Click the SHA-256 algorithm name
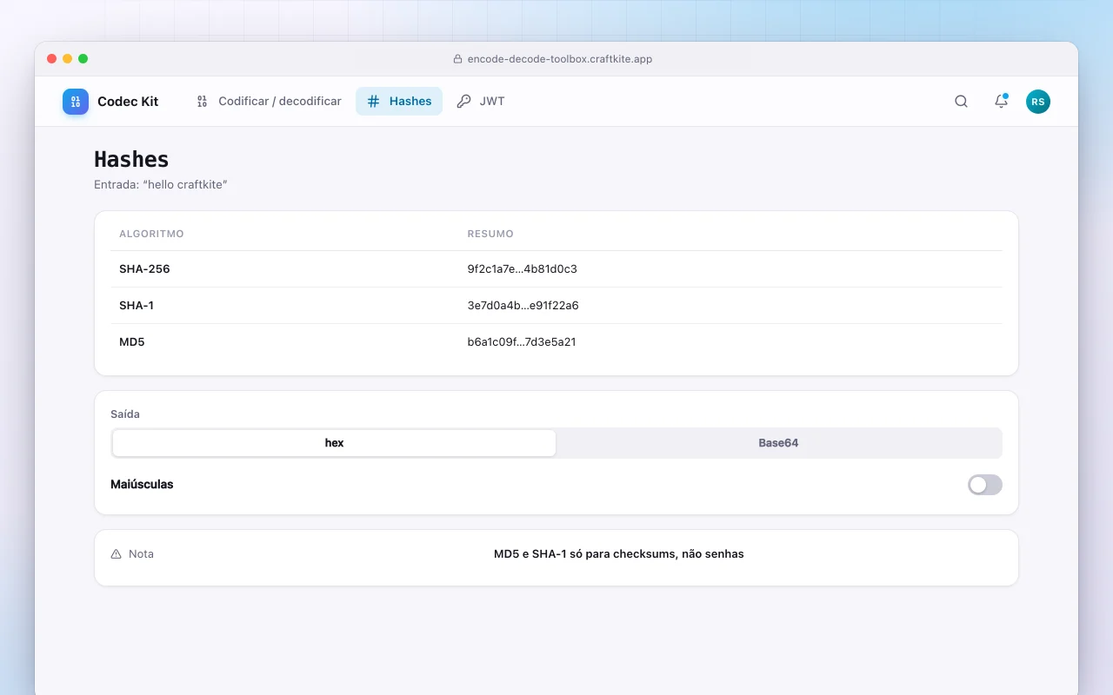Screen dimensions: 1113x695 tap(144, 269)
